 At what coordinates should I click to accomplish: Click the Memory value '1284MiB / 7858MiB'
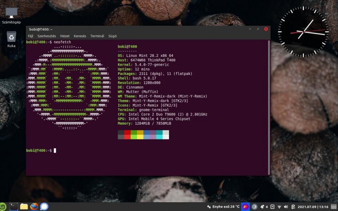point(153,123)
